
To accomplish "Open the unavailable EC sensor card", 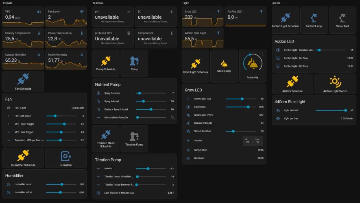I will coord(156,17).
